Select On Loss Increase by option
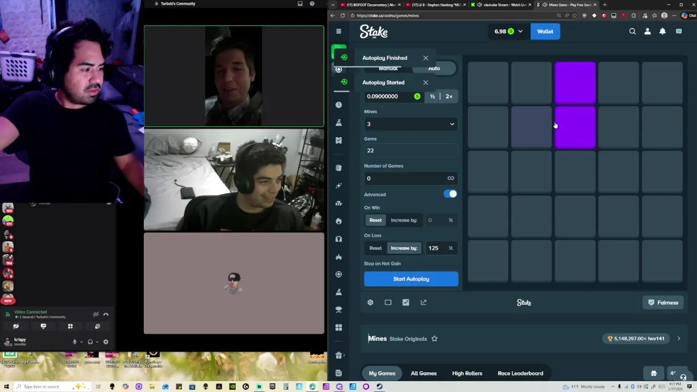The width and height of the screenshot is (697, 392). (404, 248)
